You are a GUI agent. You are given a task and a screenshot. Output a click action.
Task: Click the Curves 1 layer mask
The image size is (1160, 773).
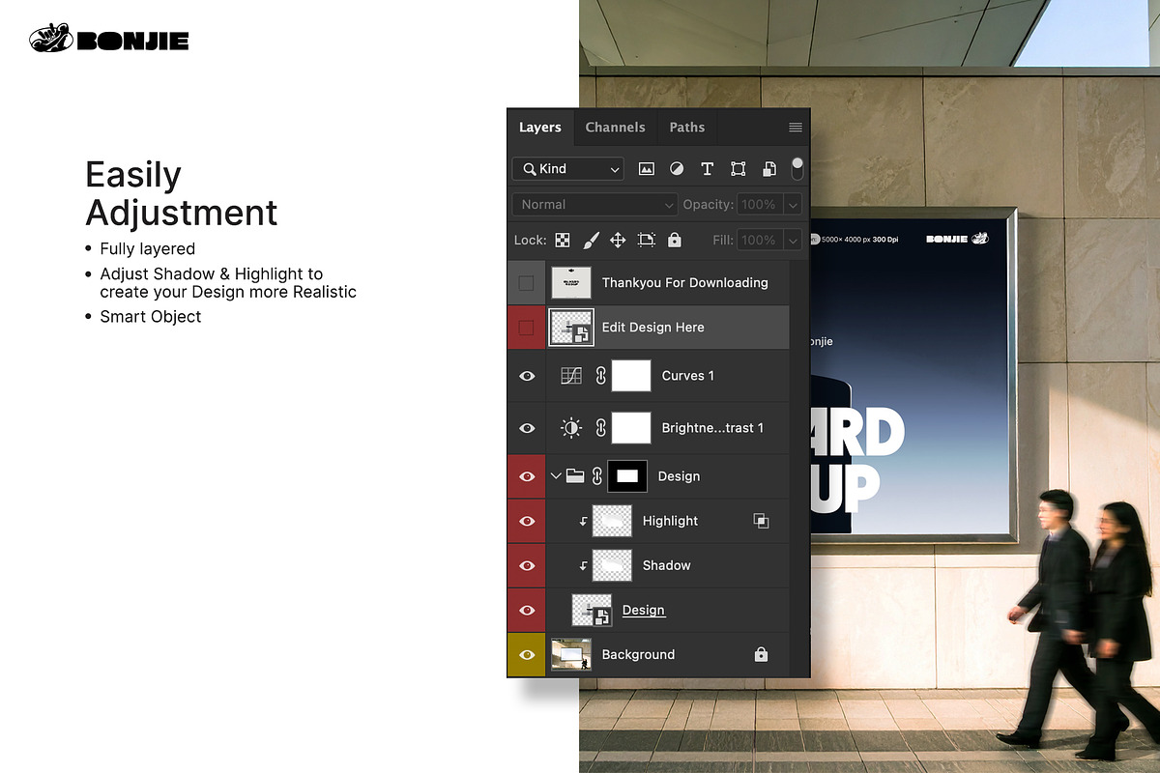click(631, 376)
